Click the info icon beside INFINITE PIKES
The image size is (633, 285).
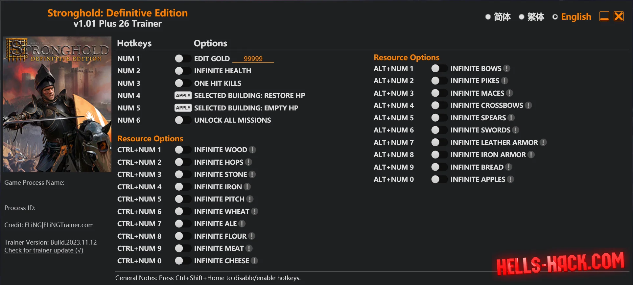(504, 81)
